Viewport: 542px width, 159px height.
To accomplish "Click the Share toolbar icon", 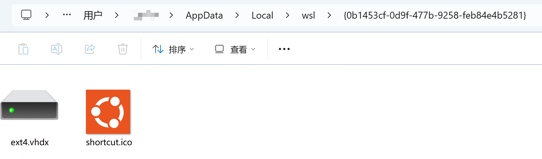I will coord(90,49).
